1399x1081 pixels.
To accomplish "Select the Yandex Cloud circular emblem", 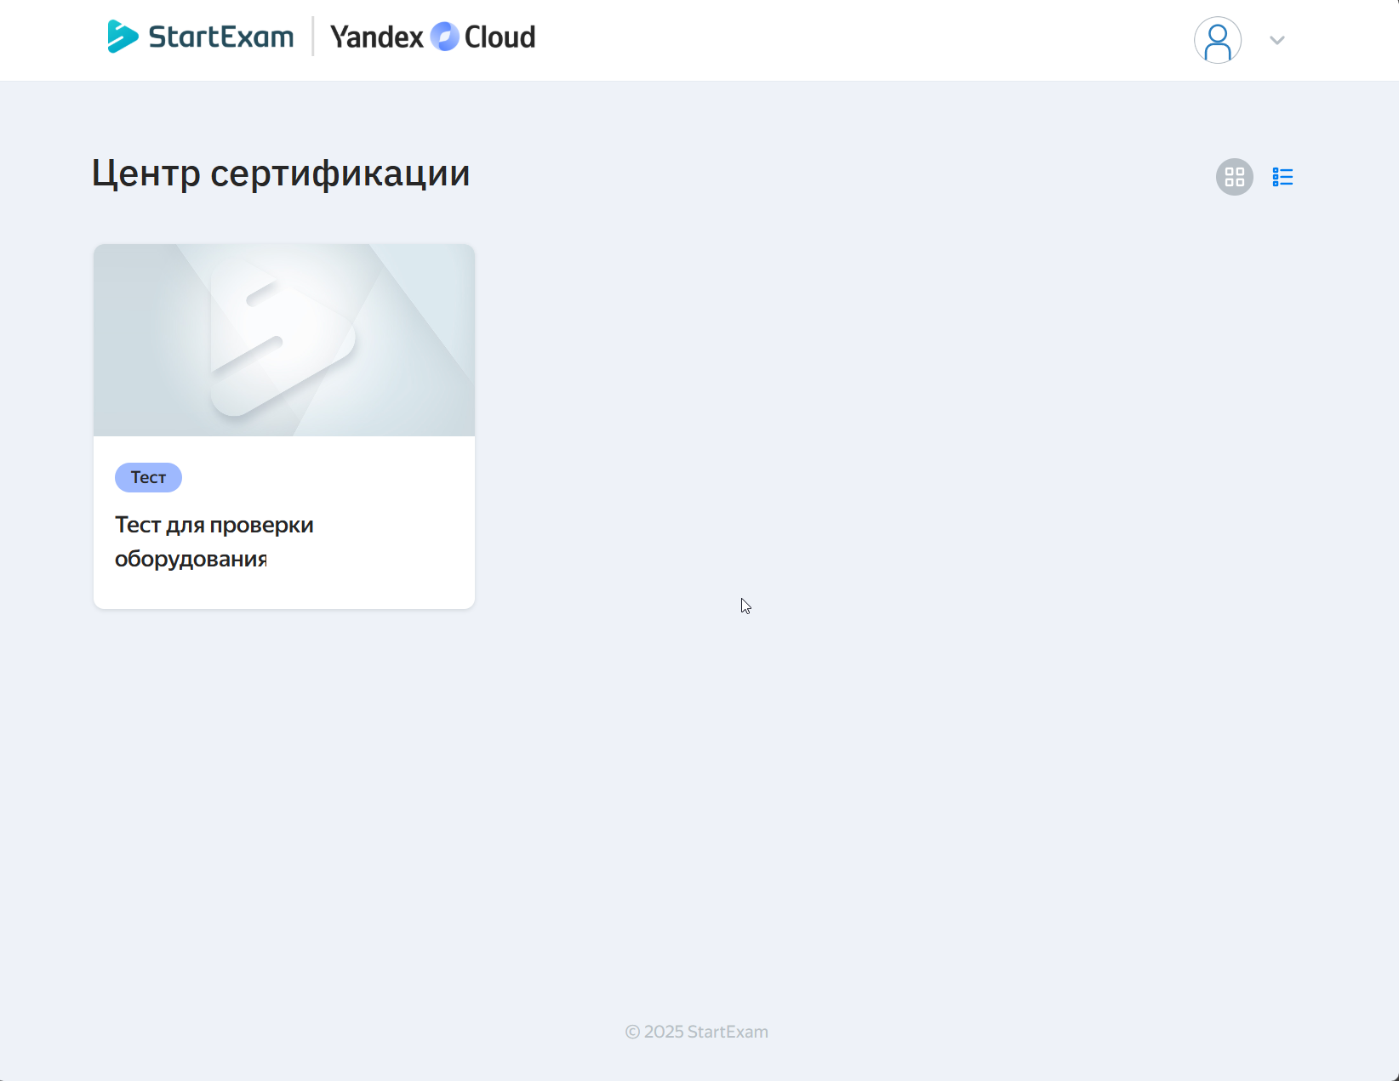I will [x=443, y=37].
